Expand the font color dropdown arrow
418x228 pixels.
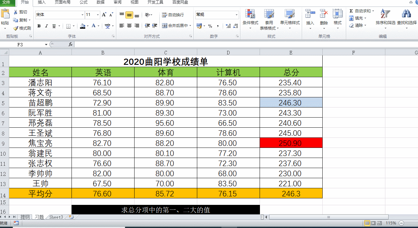[x=99, y=26]
